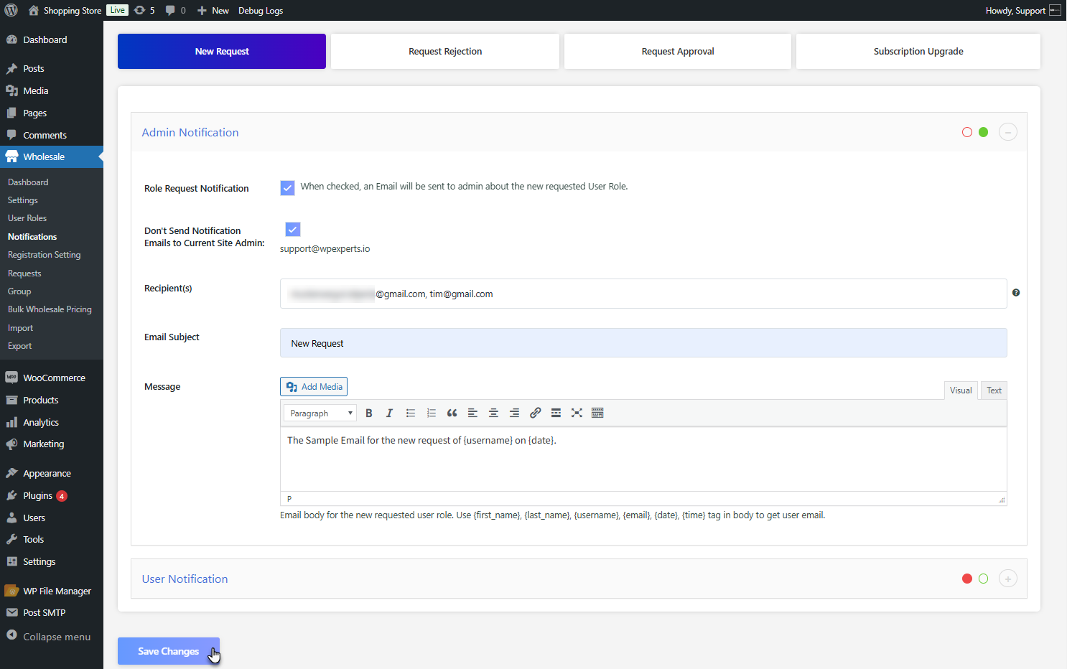The height and width of the screenshot is (669, 1067).
Task: Open the New content menu
Action: coord(213,10)
